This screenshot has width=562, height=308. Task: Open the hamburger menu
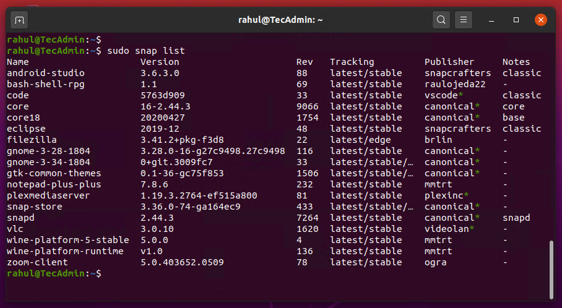pos(464,20)
